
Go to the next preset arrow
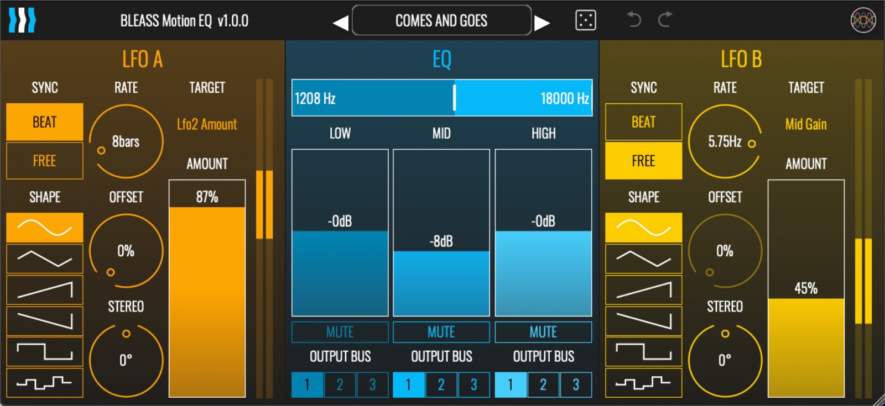(542, 23)
